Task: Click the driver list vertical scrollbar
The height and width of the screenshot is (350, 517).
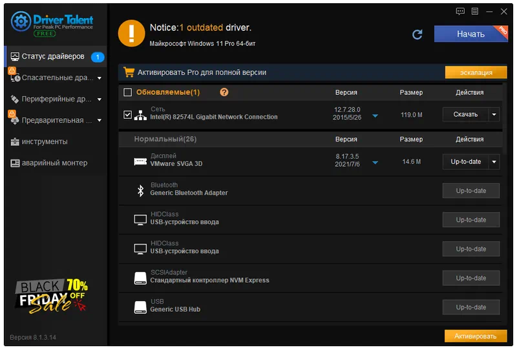Action: (505, 119)
